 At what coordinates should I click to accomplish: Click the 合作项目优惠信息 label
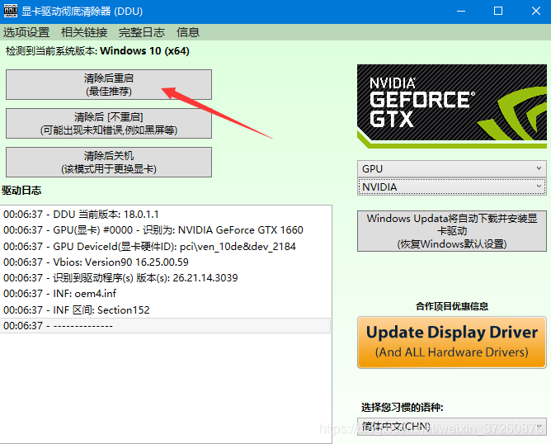pyautogui.click(x=452, y=306)
